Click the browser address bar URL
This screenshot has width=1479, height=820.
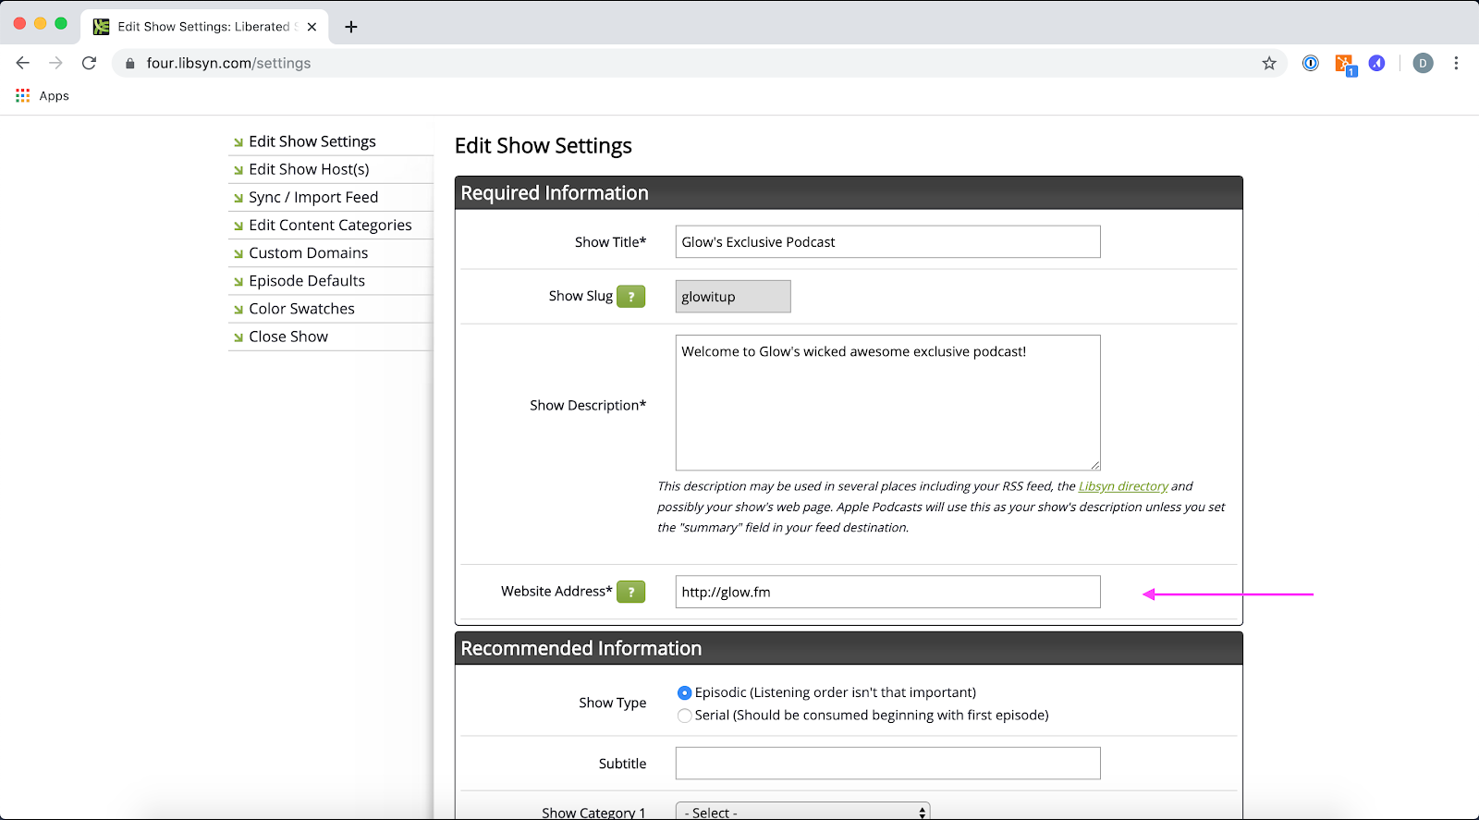pos(228,63)
